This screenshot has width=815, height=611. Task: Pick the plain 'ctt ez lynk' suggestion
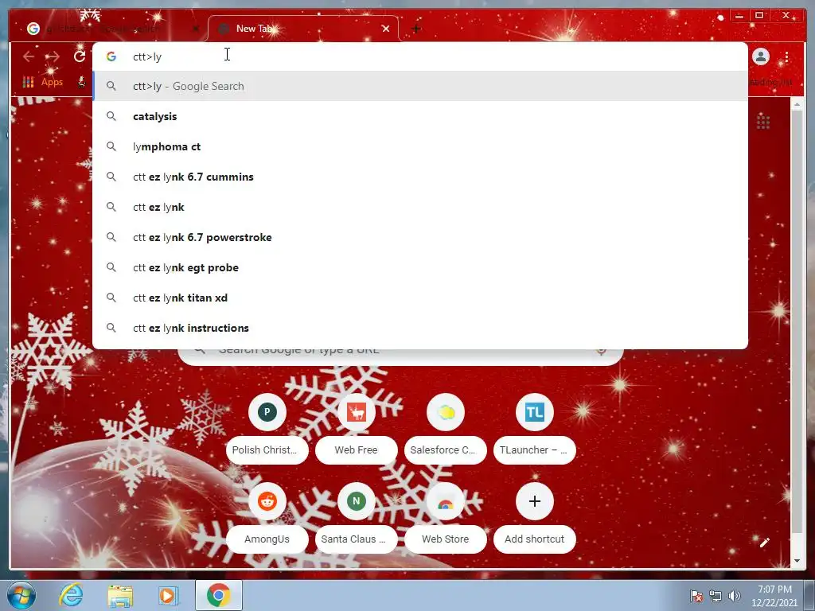click(420, 207)
